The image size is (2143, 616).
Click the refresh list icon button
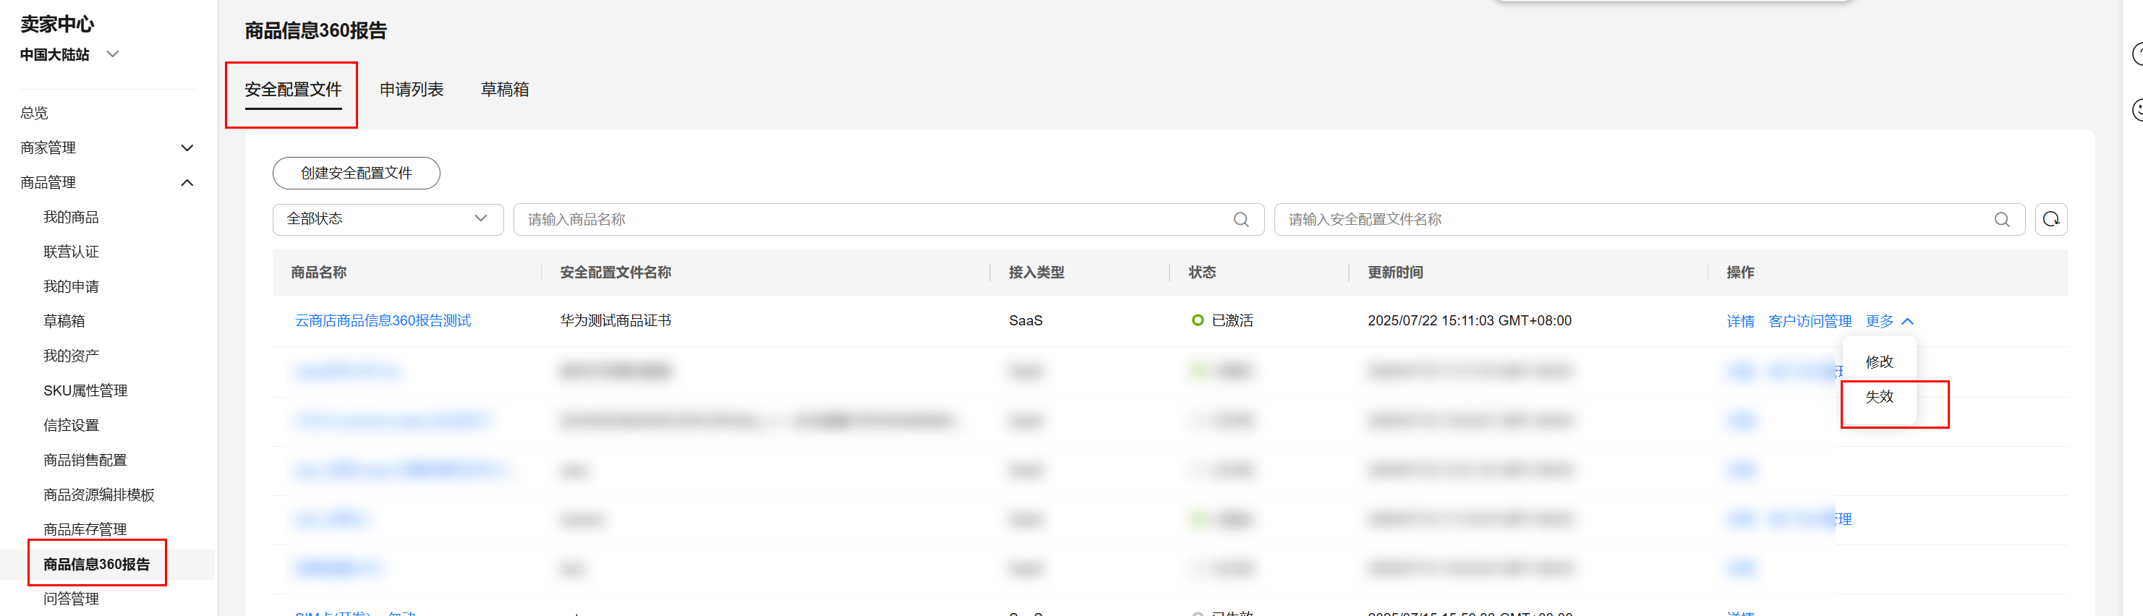point(2050,220)
